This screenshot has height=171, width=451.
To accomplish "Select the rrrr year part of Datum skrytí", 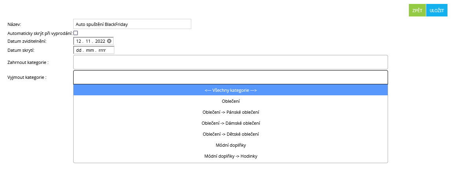I will 102,50.
